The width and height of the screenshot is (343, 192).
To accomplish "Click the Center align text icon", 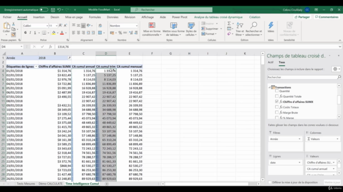I will (78, 33).
